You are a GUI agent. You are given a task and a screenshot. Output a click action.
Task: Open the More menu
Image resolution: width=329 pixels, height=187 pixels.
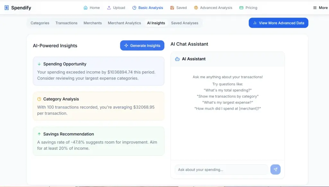[320, 7]
